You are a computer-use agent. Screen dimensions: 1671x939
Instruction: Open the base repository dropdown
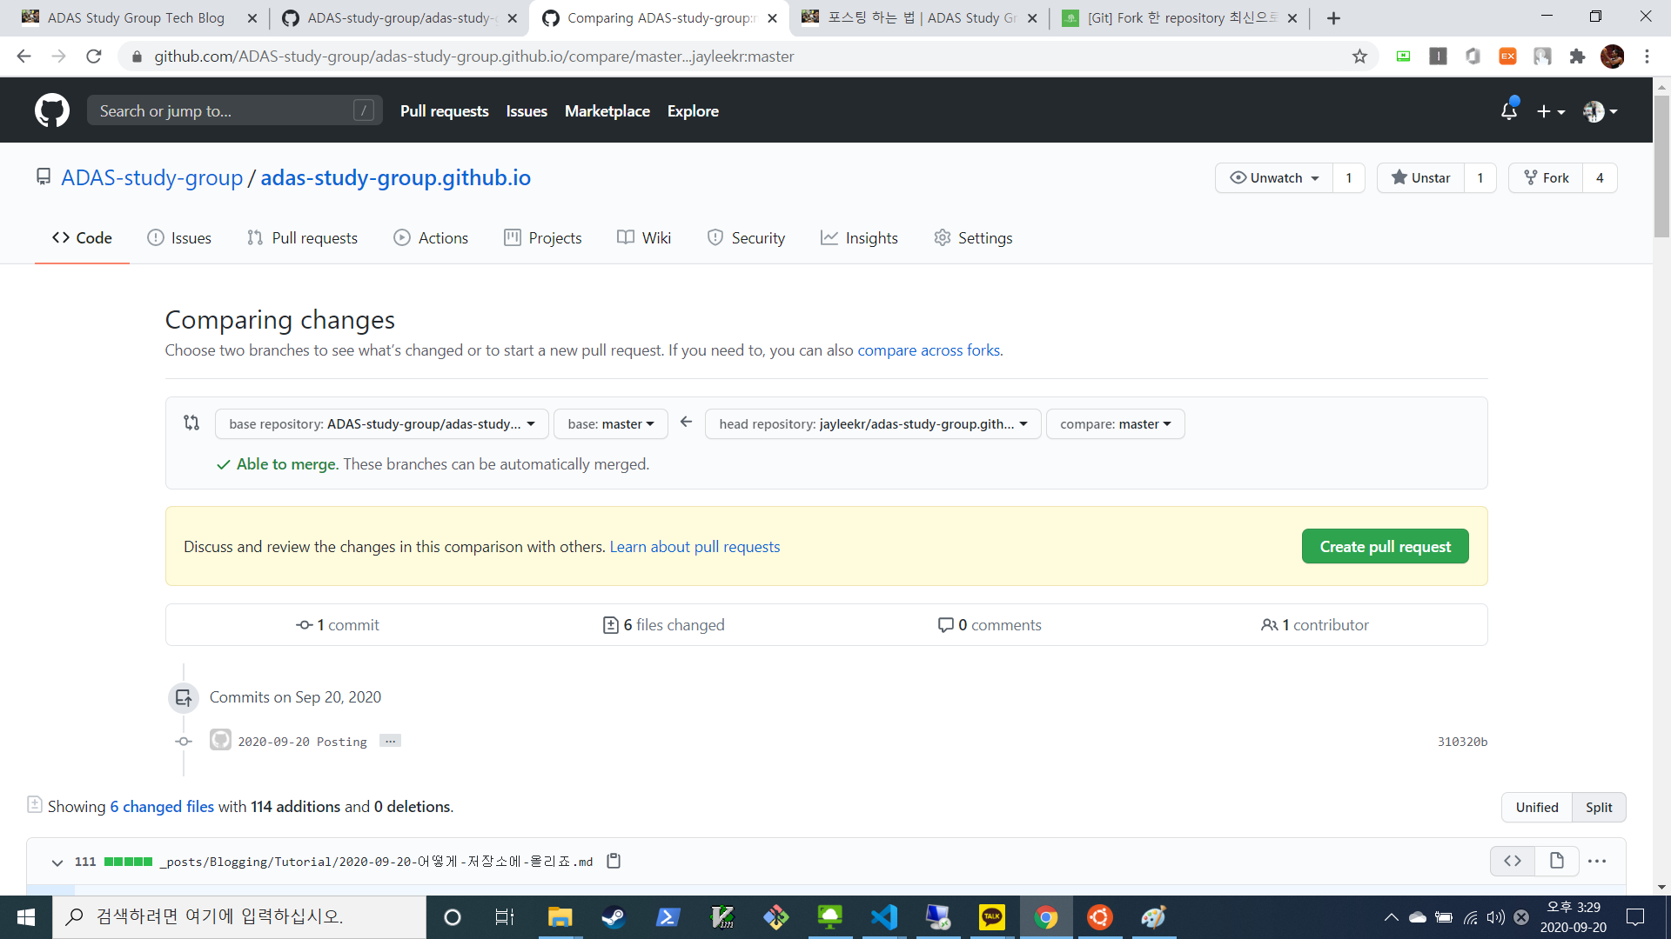pyautogui.click(x=381, y=423)
